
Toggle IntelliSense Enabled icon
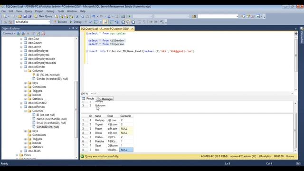105,22
